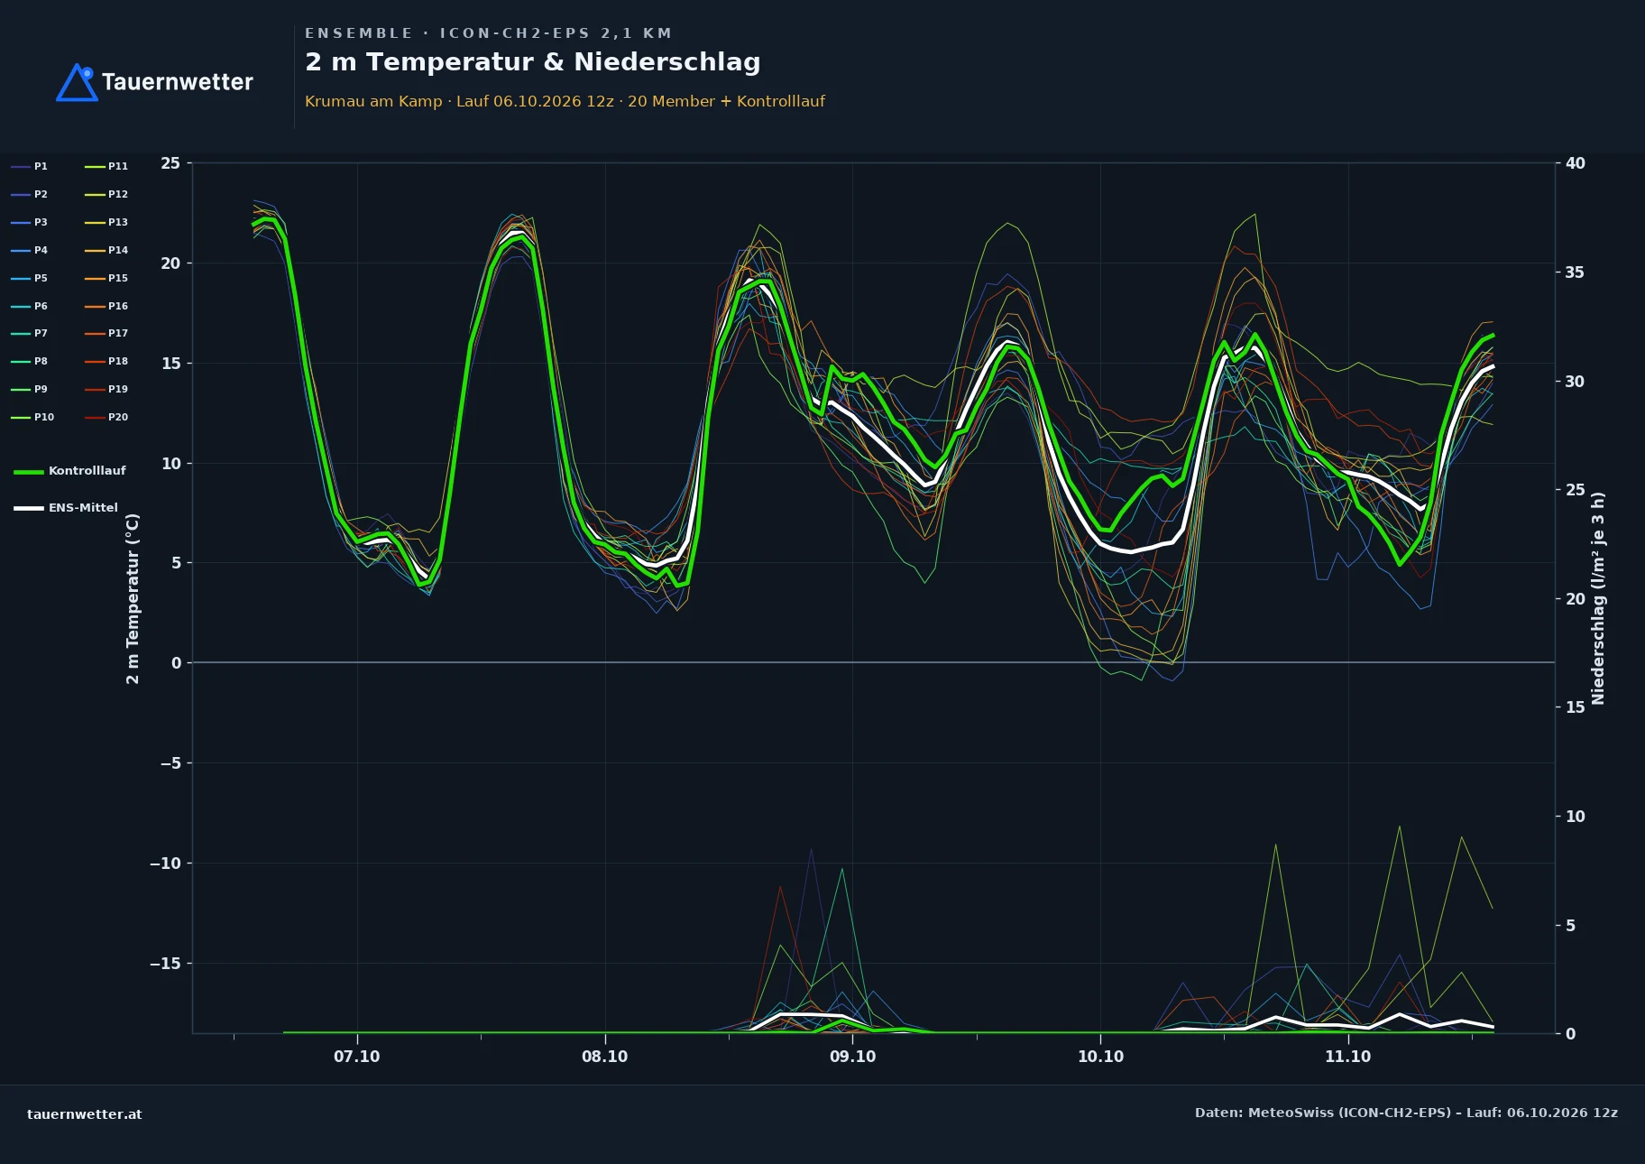The image size is (1645, 1164).
Task: Click the ENSEMBLE ICON-CH2-EPS header text
Action: 488,33
